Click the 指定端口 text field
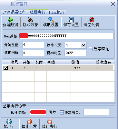Screen dimensions: 118x129 tap(96, 112)
